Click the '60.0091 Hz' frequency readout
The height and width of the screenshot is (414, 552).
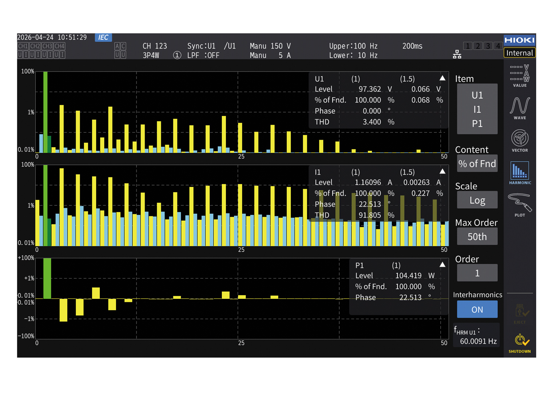pyautogui.click(x=478, y=341)
